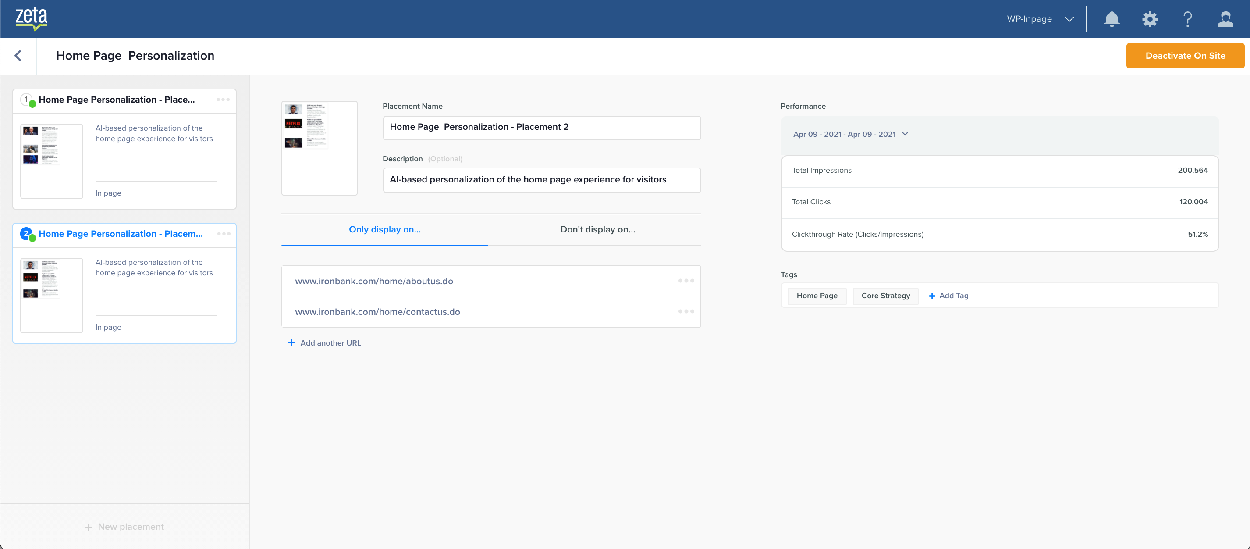Click Deactivate On Site button

[1185, 56]
